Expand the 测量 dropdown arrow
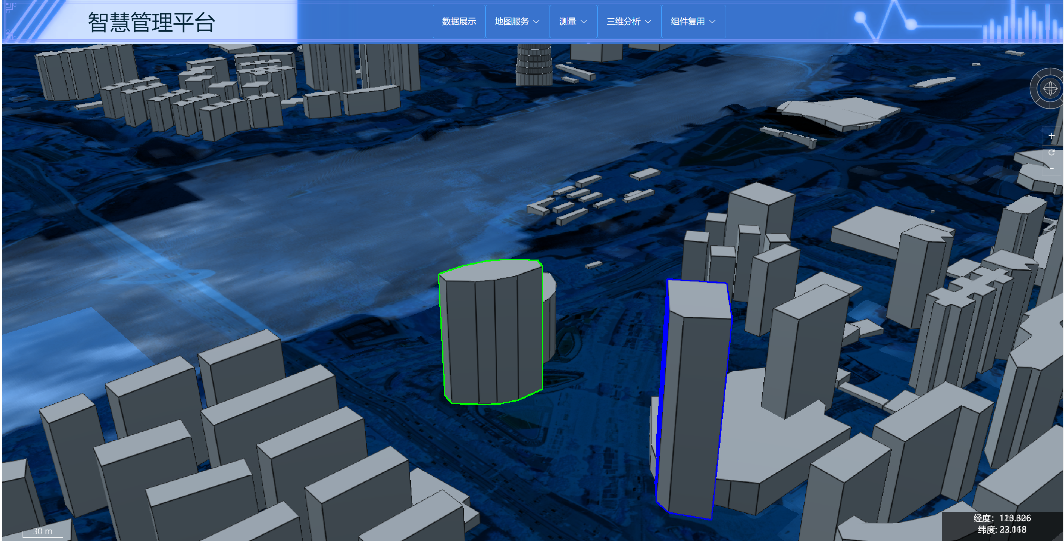 (584, 22)
